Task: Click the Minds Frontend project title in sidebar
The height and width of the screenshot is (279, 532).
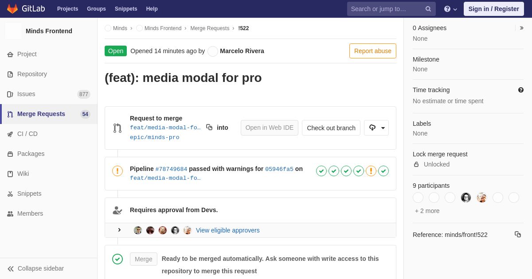Action: 49,31
